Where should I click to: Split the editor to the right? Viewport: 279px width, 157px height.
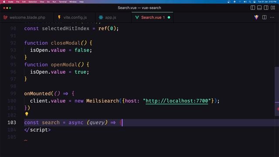[265, 17]
